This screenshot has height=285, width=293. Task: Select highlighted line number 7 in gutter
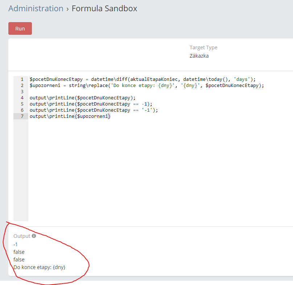point(22,116)
